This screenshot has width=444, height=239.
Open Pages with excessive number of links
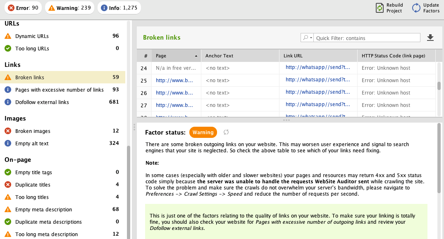(x=59, y=90)
